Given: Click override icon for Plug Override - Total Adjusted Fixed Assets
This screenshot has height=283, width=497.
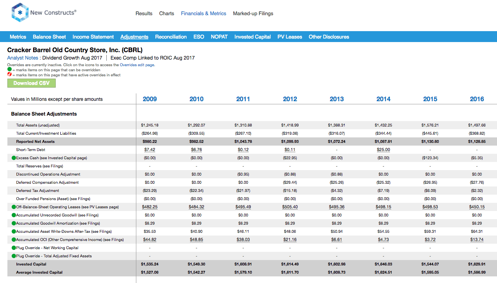Looking at the screenshot, I should point(14,256).
